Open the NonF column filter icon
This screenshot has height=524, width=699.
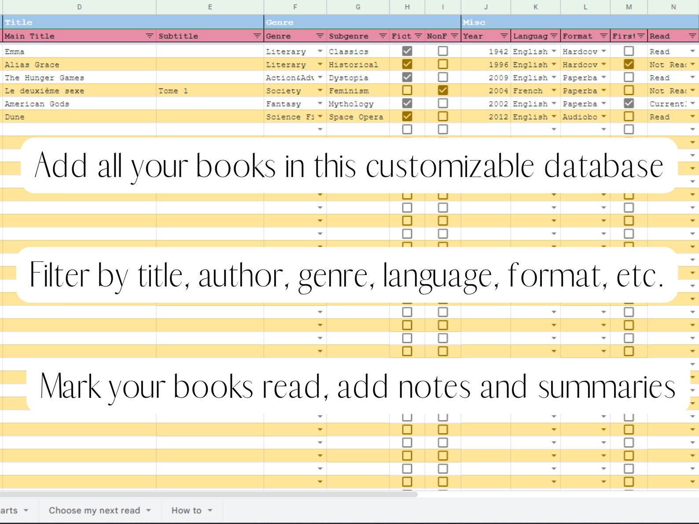(454, 36)
